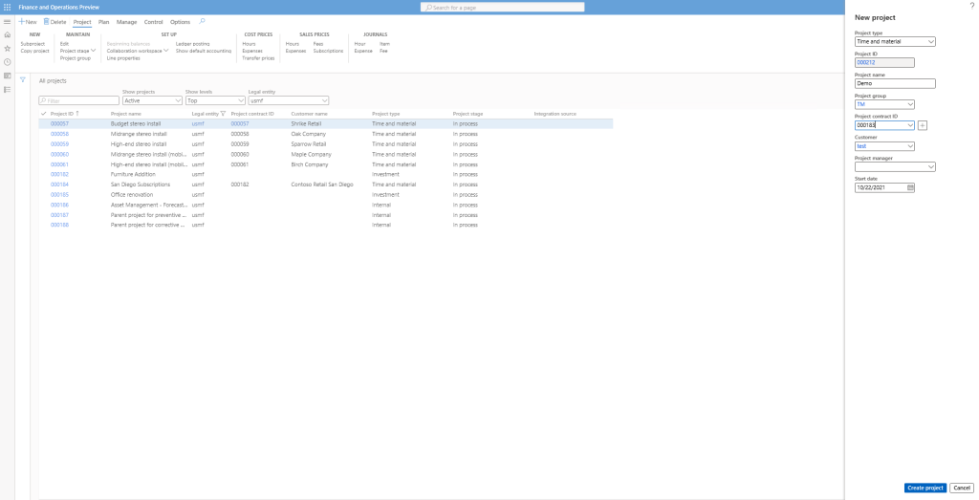Toggle the select-all checkmark in grid header
979x500 pixels.
43,114
